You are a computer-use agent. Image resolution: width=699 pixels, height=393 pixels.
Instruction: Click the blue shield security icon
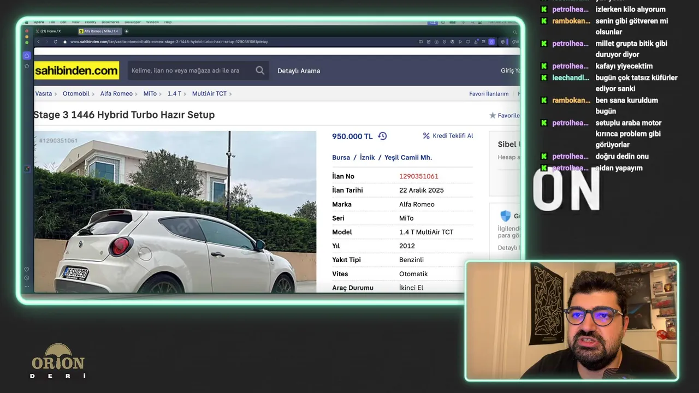(x=505, y=216)
